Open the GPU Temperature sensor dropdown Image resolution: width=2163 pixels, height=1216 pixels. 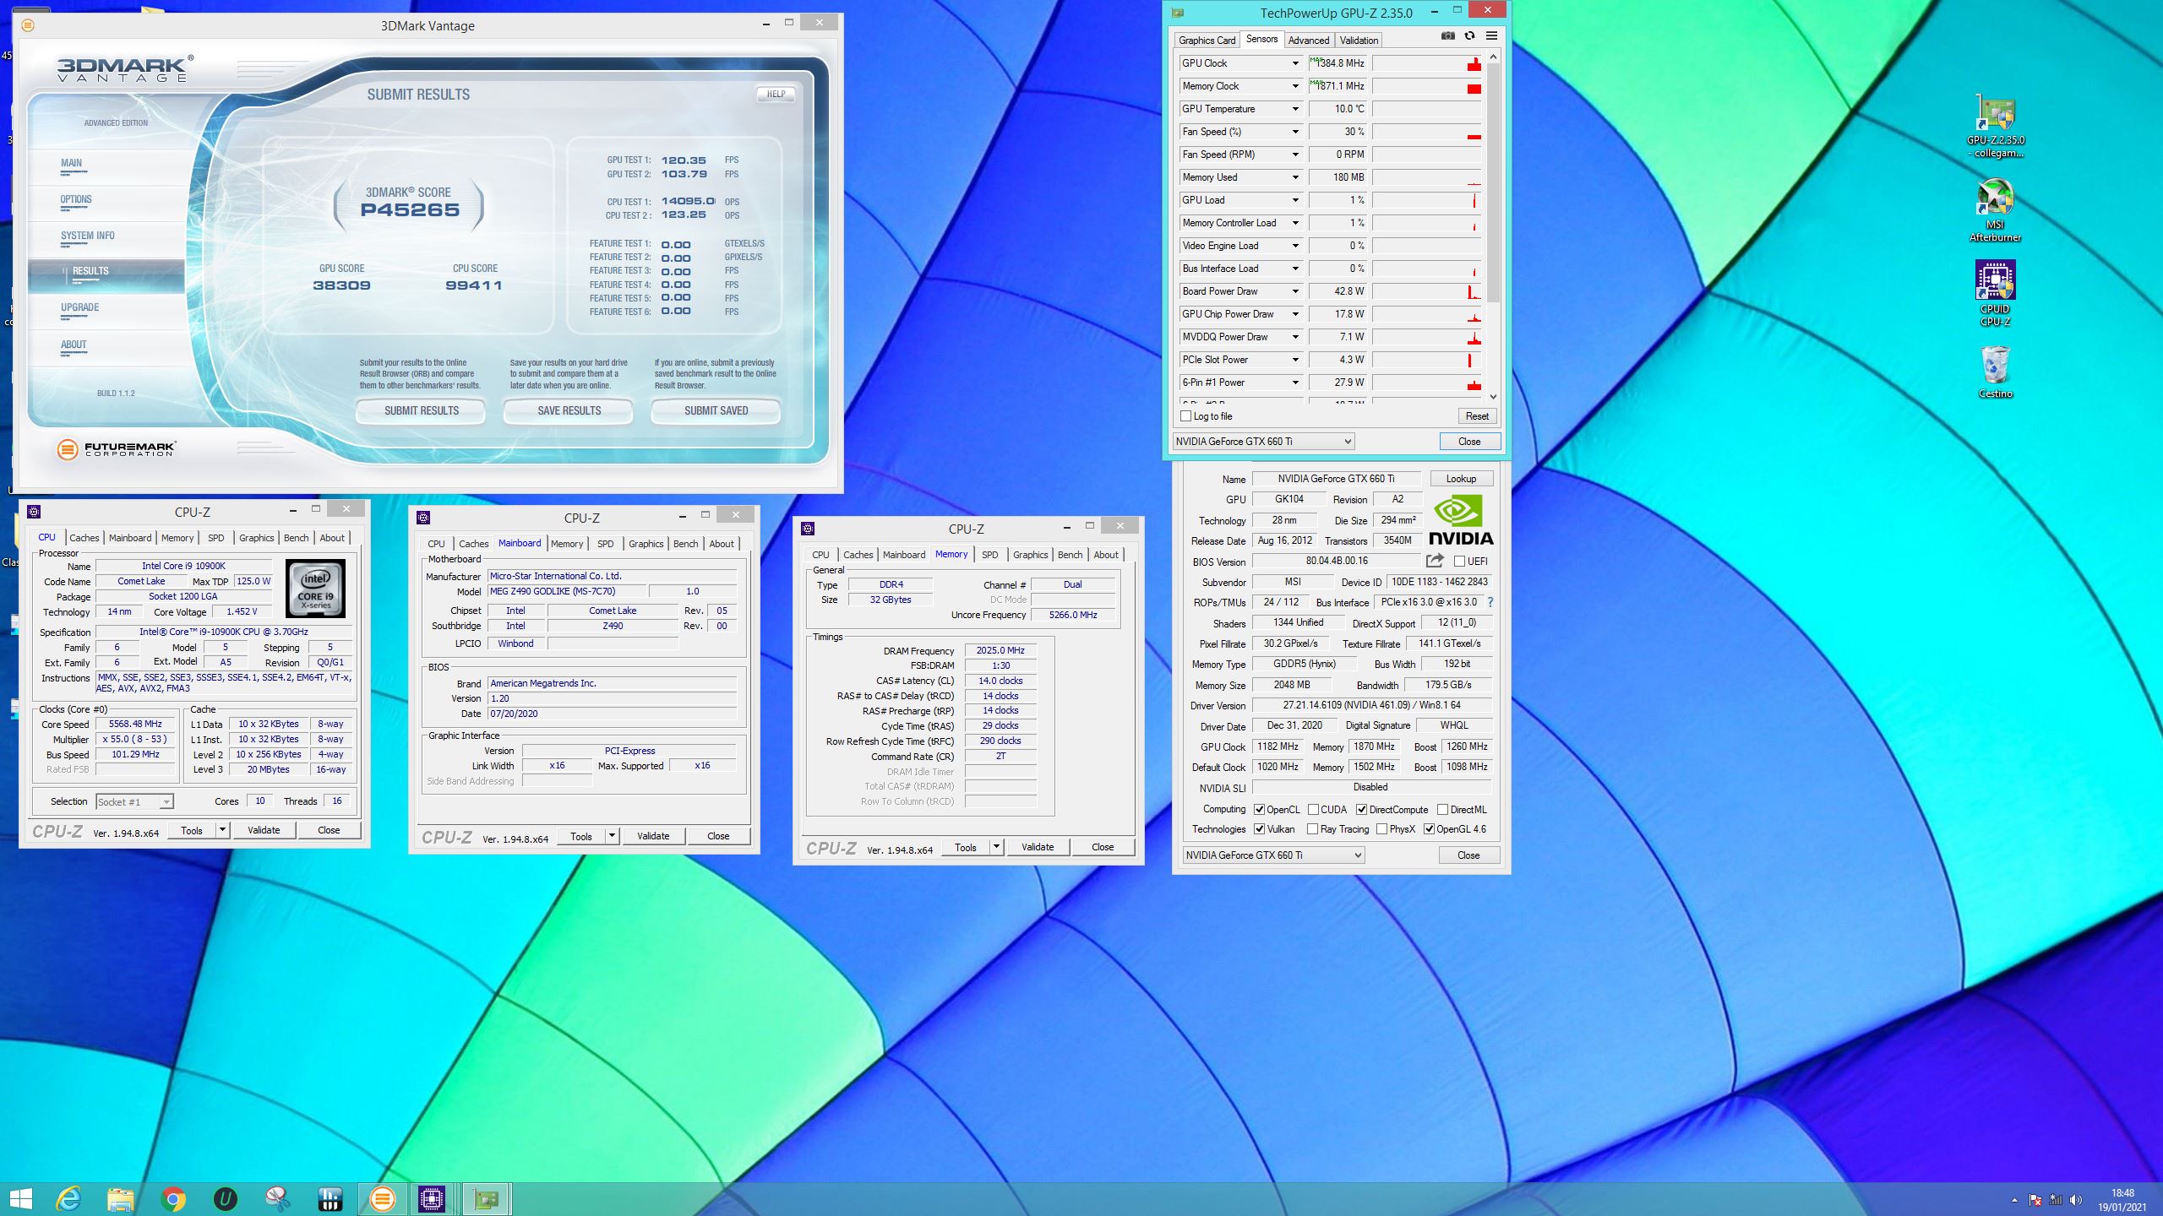coord(1294,109)
